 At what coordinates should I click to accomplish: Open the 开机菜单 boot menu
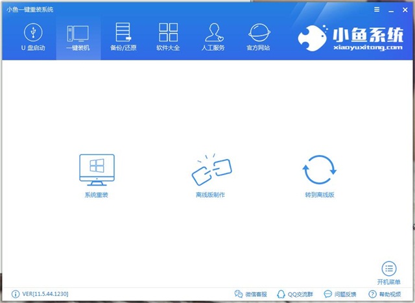388,269
